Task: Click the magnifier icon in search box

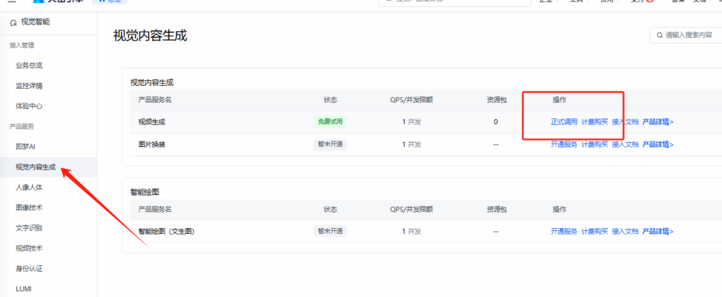Action: 659,35
